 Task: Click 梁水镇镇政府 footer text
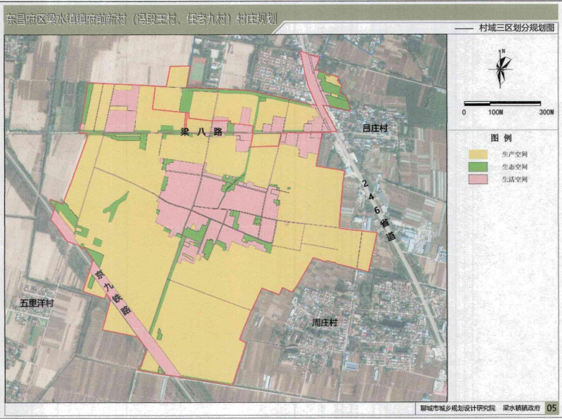(x=521, y=408)
